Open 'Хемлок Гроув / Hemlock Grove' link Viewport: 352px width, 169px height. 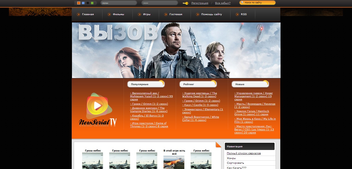(x=252, y=113)
